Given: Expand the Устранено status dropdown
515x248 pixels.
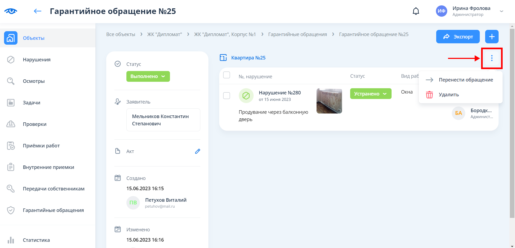Looking at the screenshot, I should coord(370,94).
